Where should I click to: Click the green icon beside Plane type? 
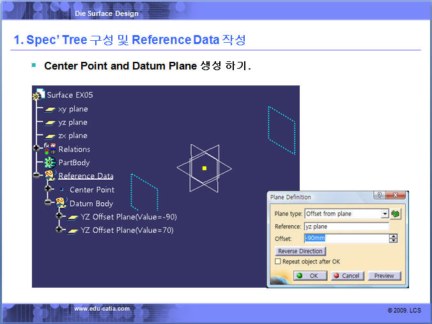[396, 214]
